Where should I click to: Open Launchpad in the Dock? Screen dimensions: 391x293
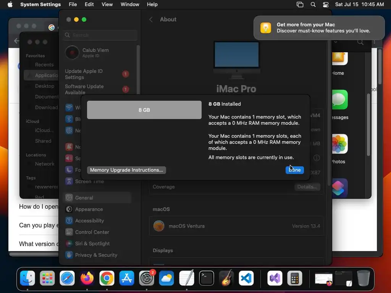[x=47, y=278]
